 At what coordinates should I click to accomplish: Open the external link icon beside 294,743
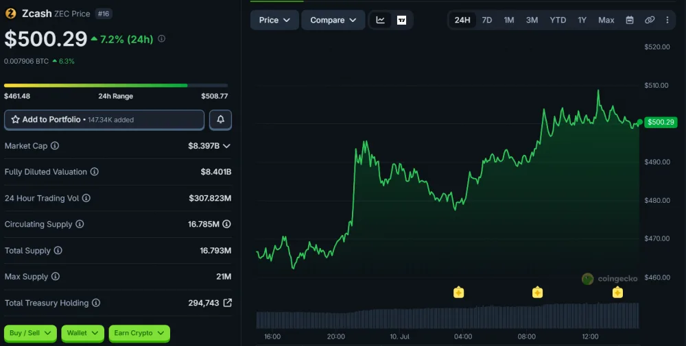[x=228, y=303]
